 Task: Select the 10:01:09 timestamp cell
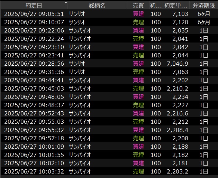[34, 147]
